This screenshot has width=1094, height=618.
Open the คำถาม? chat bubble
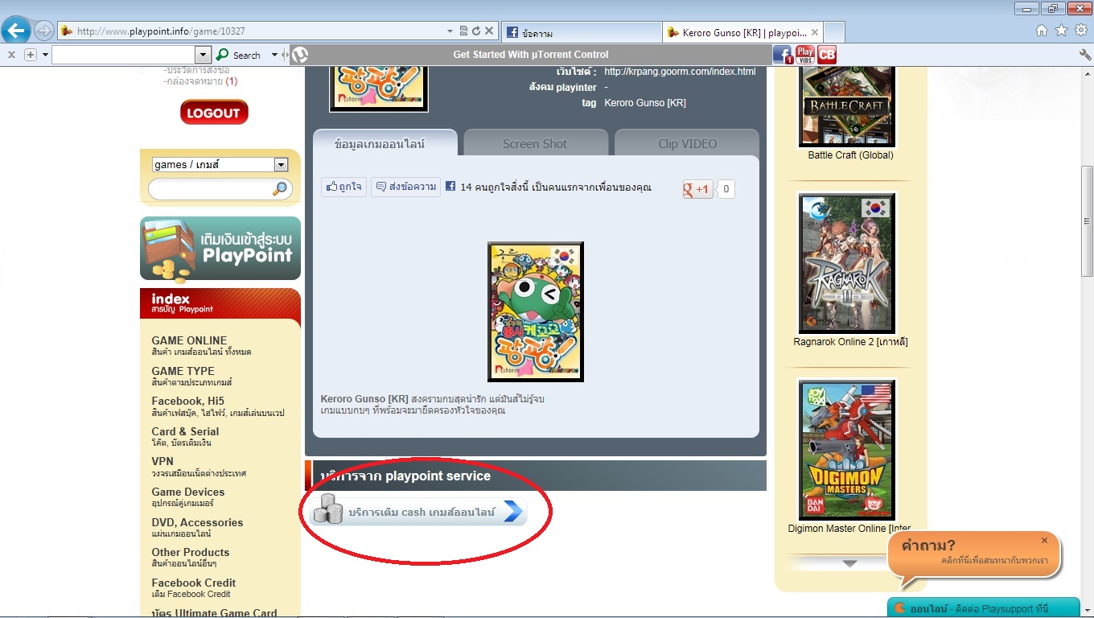tap(974, 554)
